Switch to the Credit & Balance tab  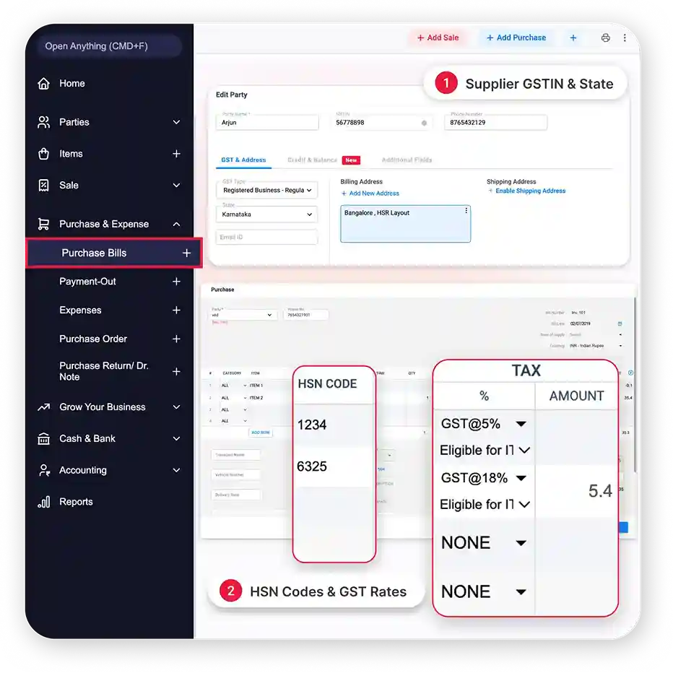click(312, 160)
